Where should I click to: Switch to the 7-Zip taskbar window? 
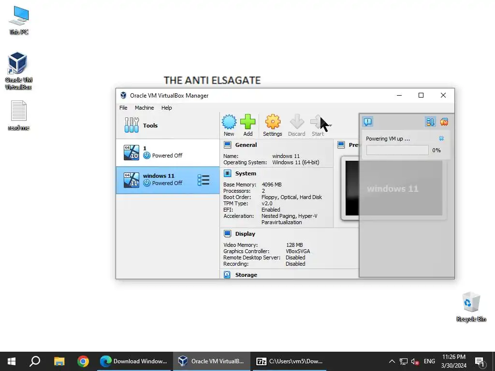tap(290, 361)
